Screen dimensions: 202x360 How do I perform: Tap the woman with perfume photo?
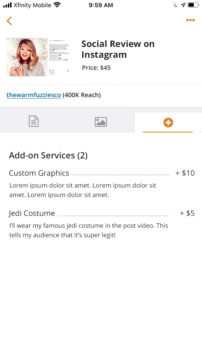(27, 57)
